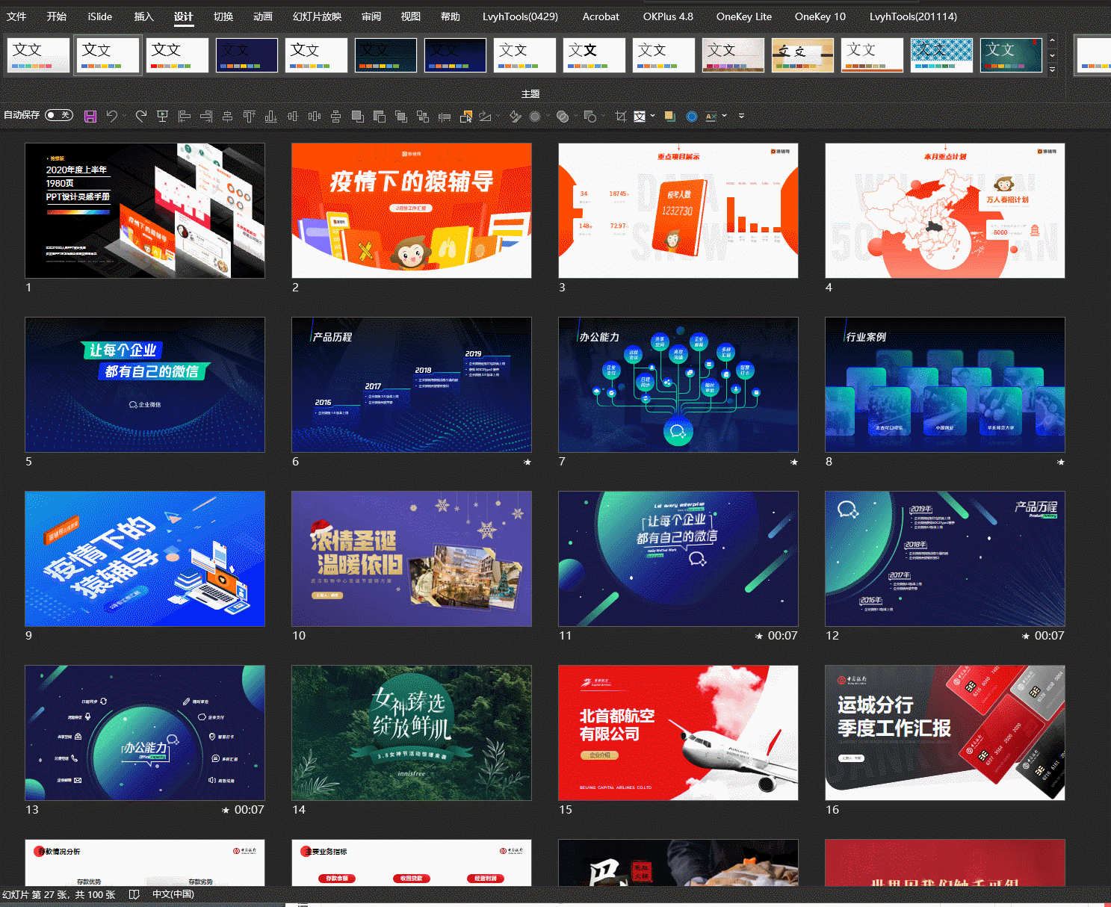Select the first theme in the gallery

tap(38, 55)
